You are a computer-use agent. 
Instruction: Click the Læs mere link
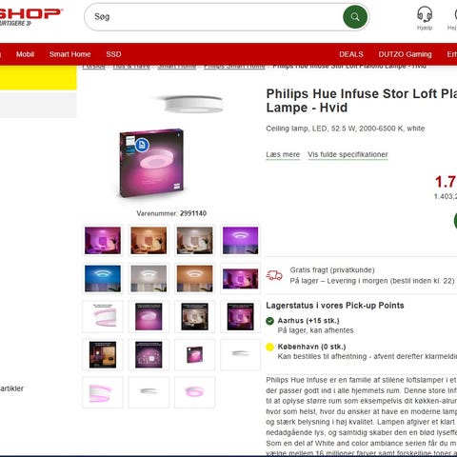(283, 154)
